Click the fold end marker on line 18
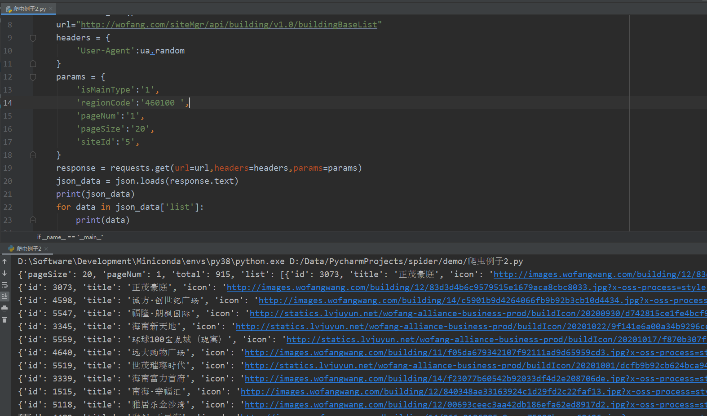Screen dimensions: 707x416 click(x=33, y=155)
